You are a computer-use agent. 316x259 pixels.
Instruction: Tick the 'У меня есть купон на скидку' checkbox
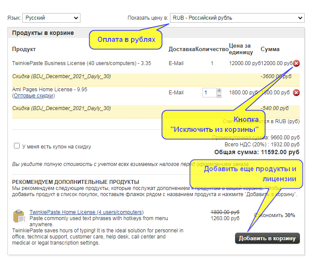(17, 145)
